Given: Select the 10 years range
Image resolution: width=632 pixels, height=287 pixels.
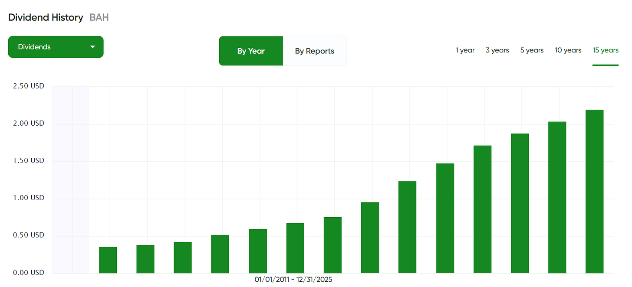Looking at the screenshot, I should tap(568, 50).
